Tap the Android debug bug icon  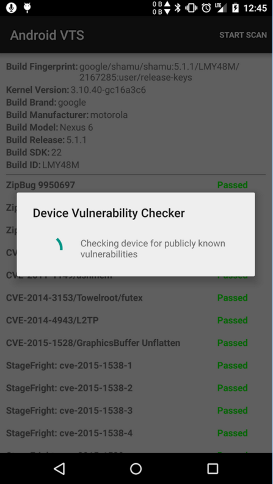[27, 8]
